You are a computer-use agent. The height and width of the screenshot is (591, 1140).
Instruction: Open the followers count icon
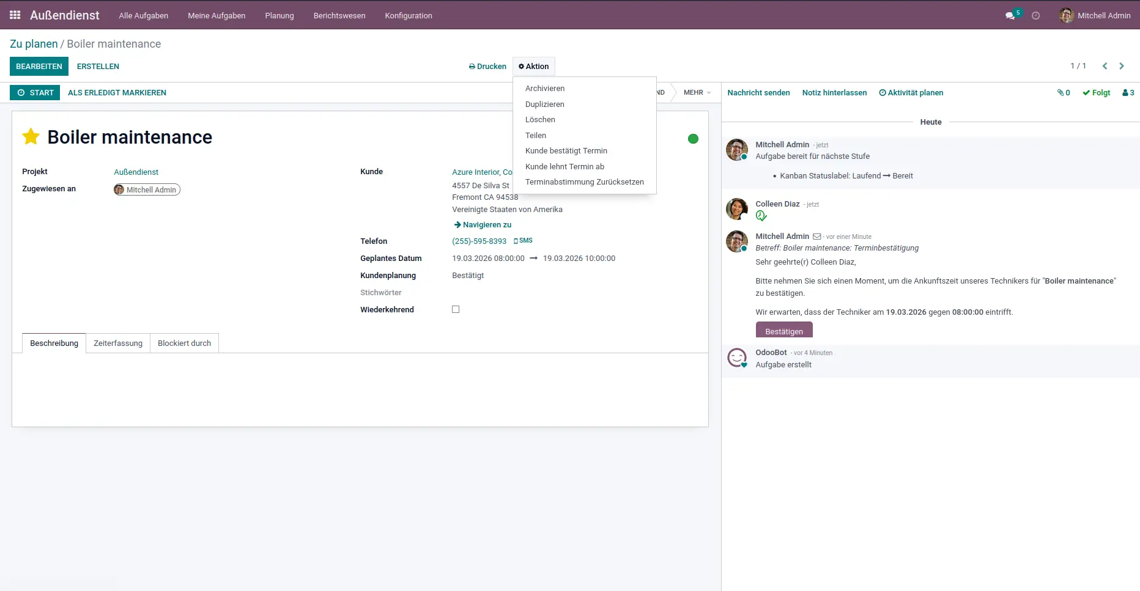pyautogui.click(x=1128, y=93)
